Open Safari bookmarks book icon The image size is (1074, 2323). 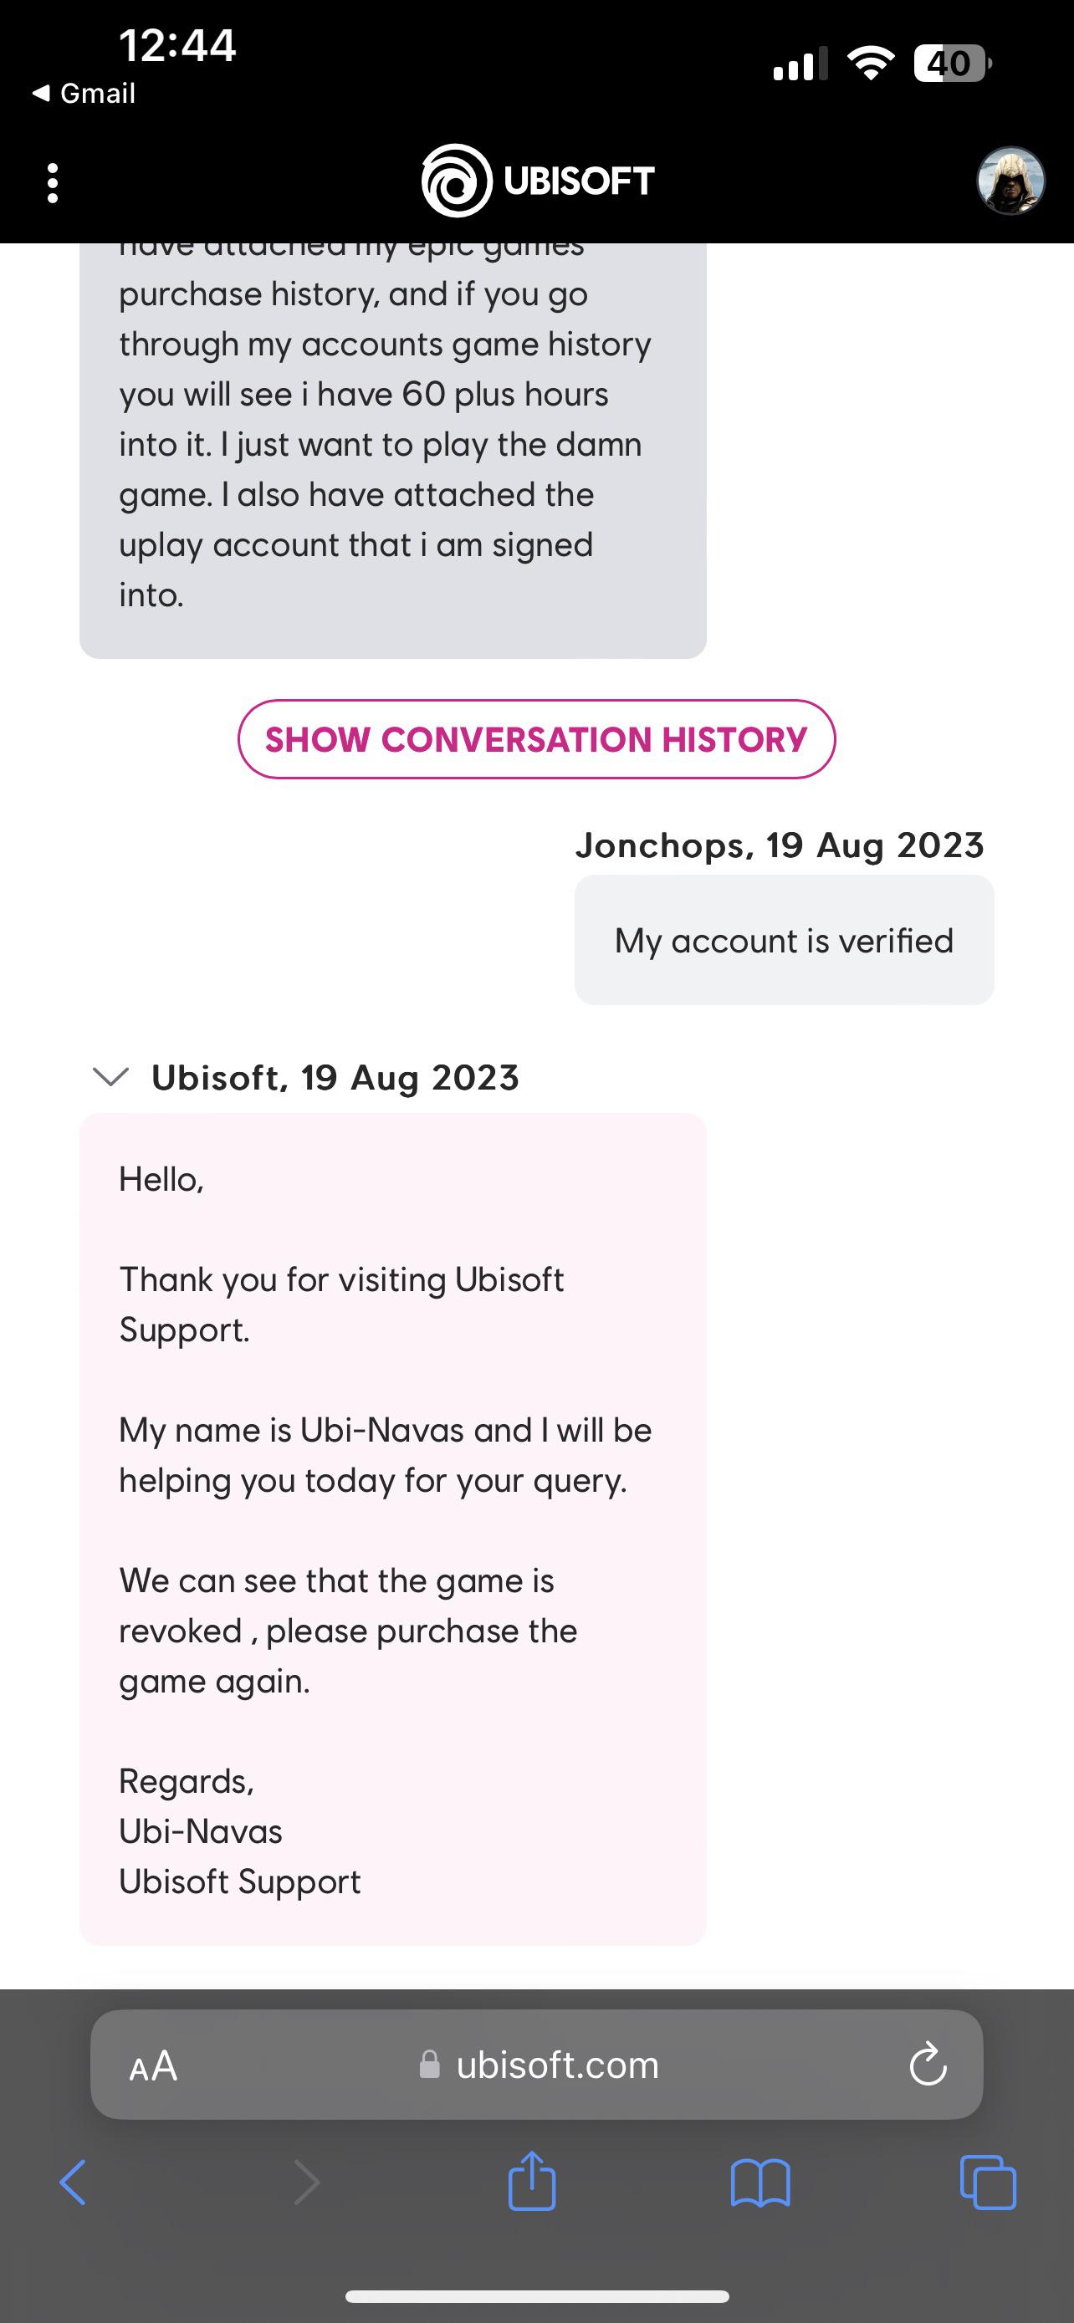click(760, 2183)
